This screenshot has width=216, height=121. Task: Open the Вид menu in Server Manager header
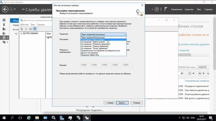[x=199, y=9]
